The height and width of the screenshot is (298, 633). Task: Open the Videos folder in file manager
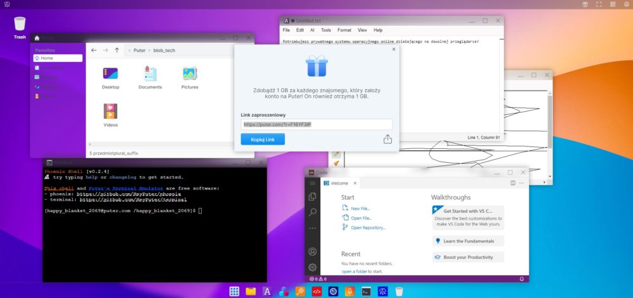(x=110, y=116)
